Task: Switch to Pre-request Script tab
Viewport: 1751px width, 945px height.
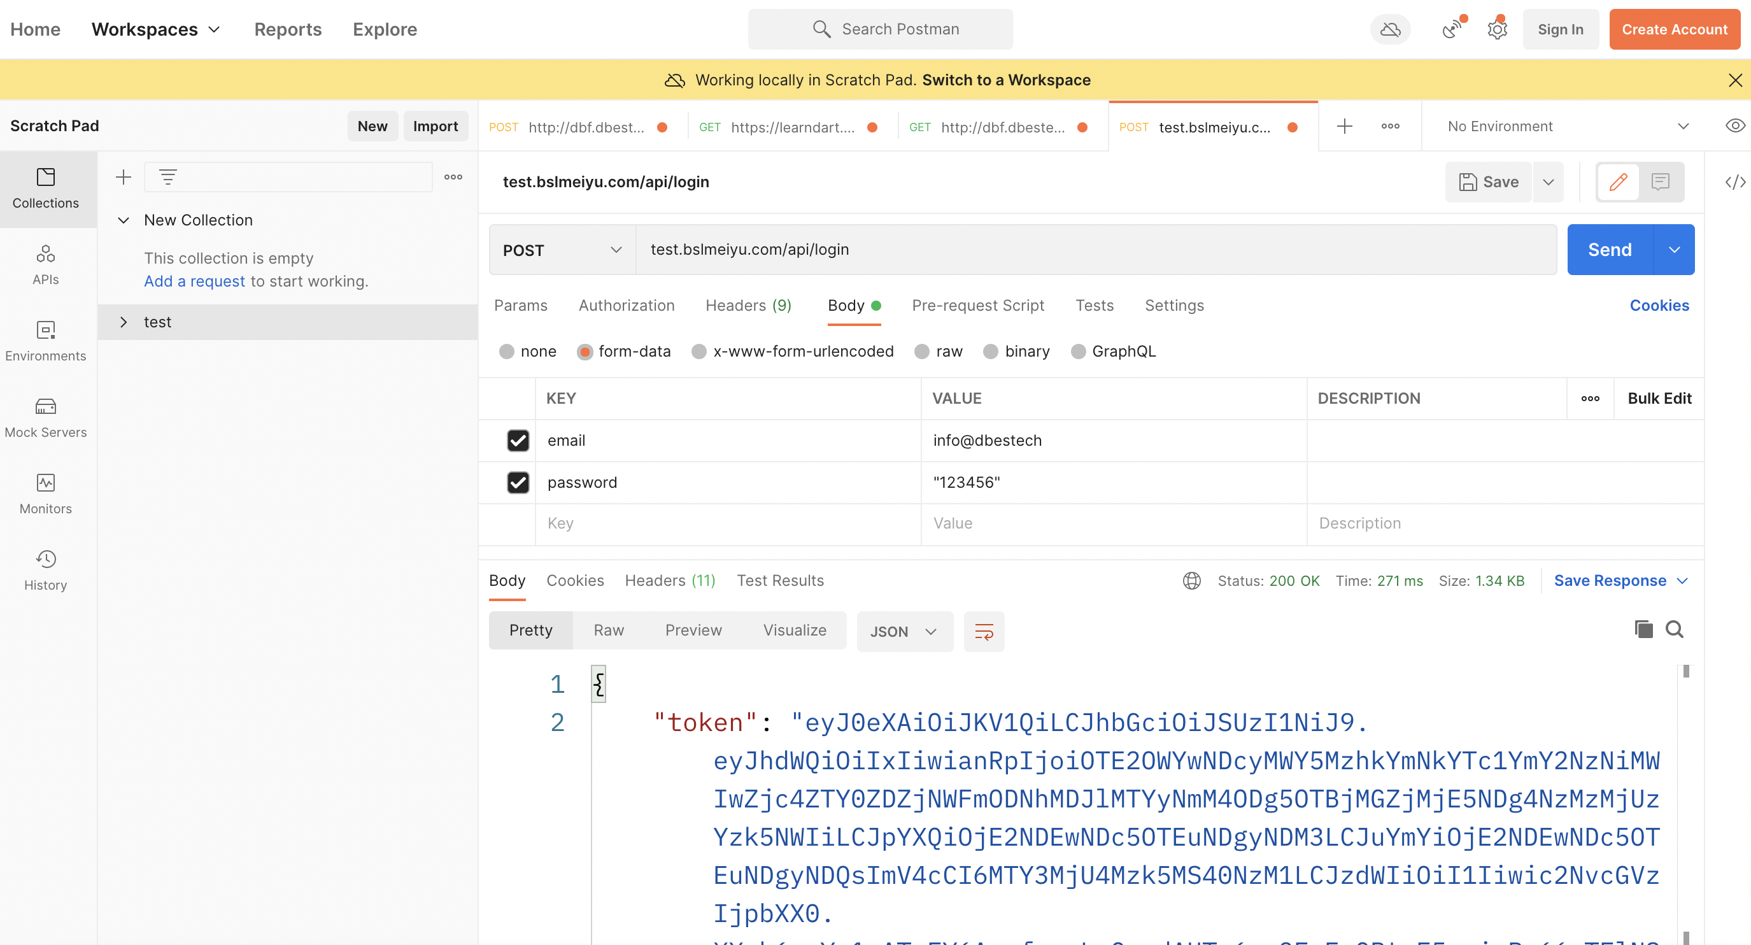Action: (977, 306)
